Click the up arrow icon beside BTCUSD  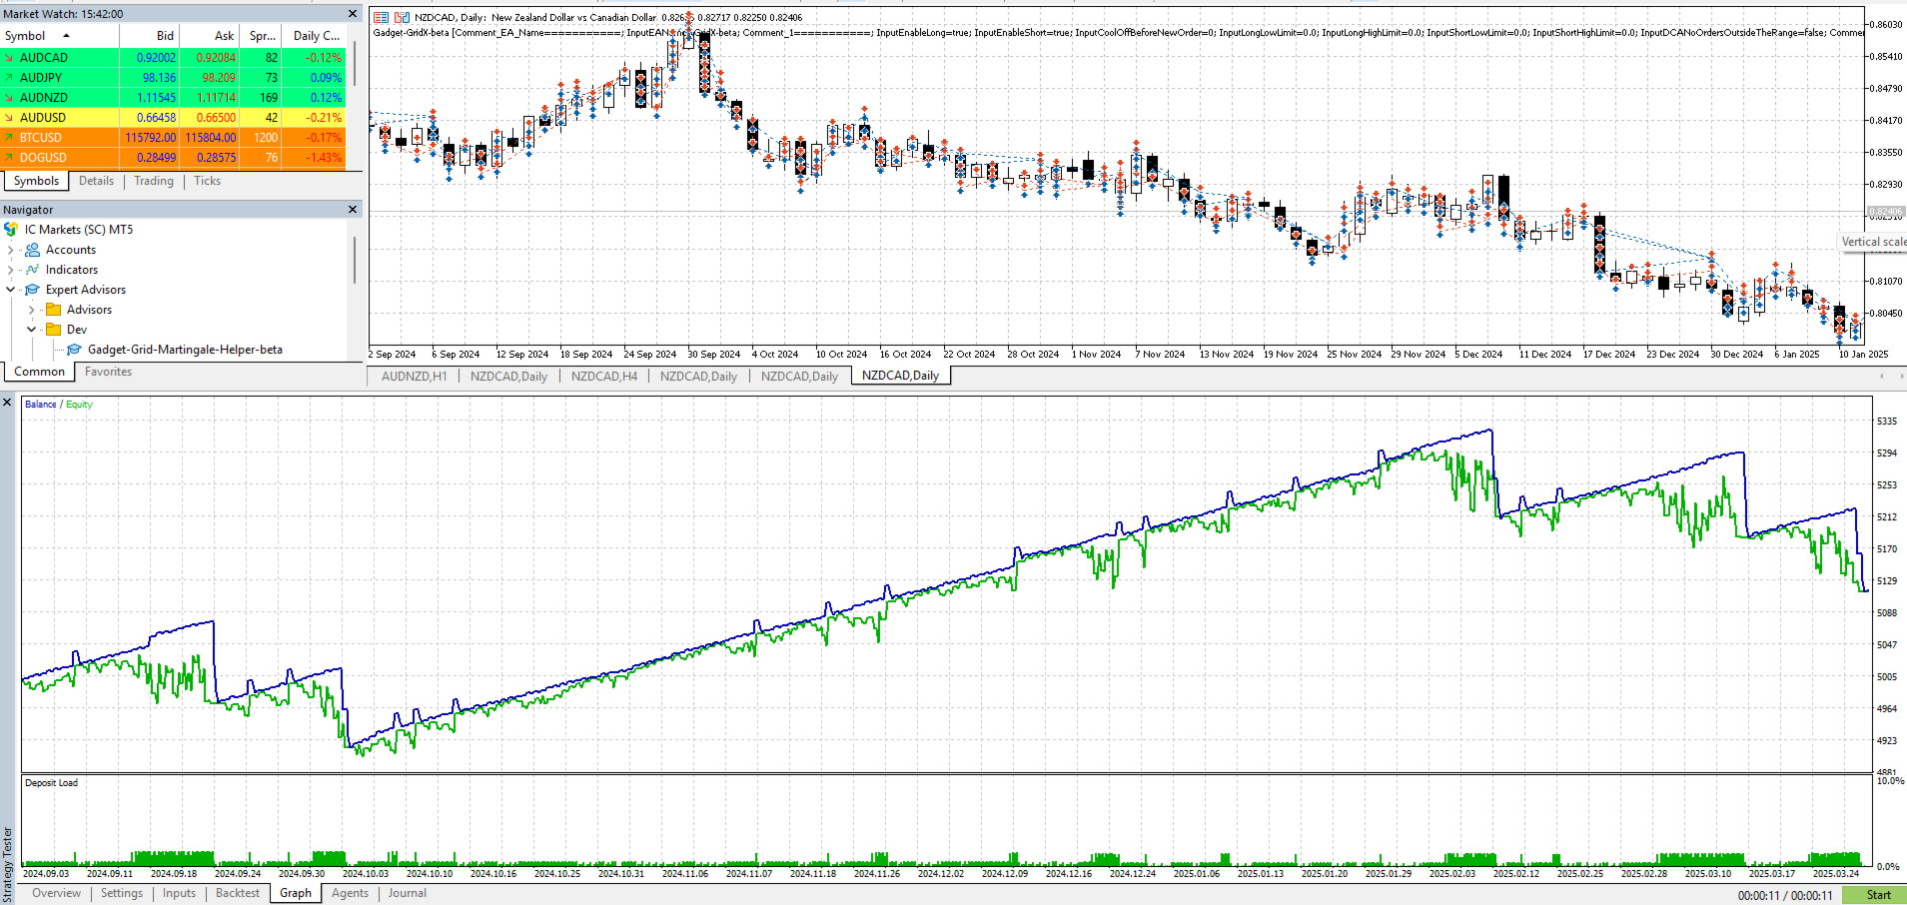pyautogui.click(x=9, y=138)
